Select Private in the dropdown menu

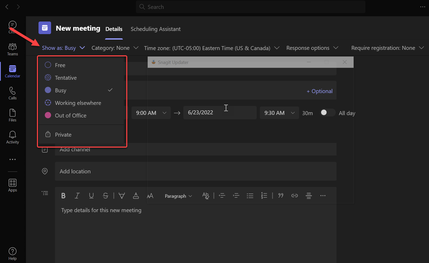pos(63,135)
